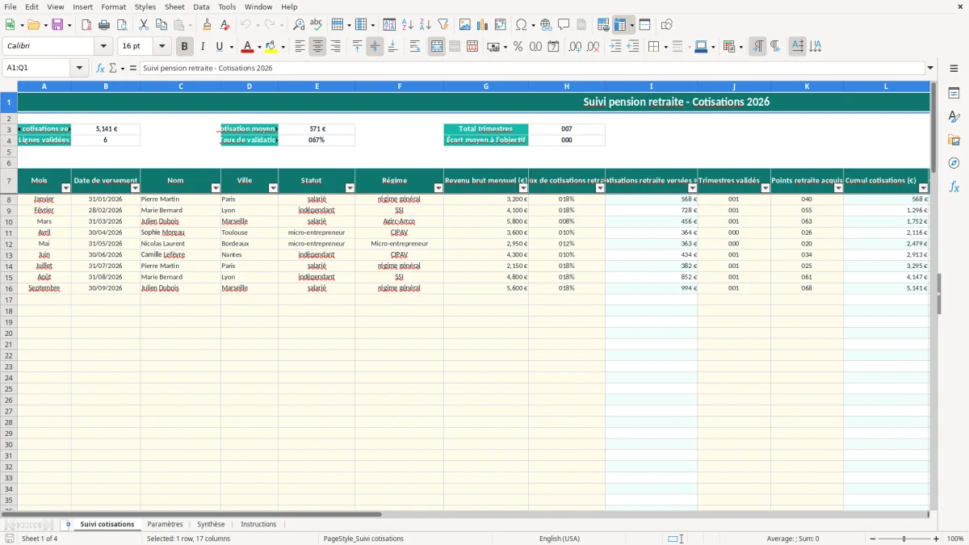Switch to Instructions sheet tab
This screenshot has height=545, width=969.
click(258, 524)
